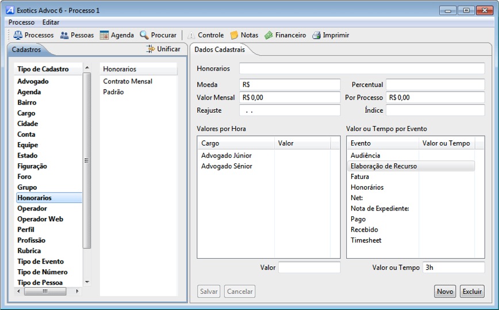This screenshot has height=310, width=499.
Task: Open the Processo menu
Action: click(x=21, y=22)
